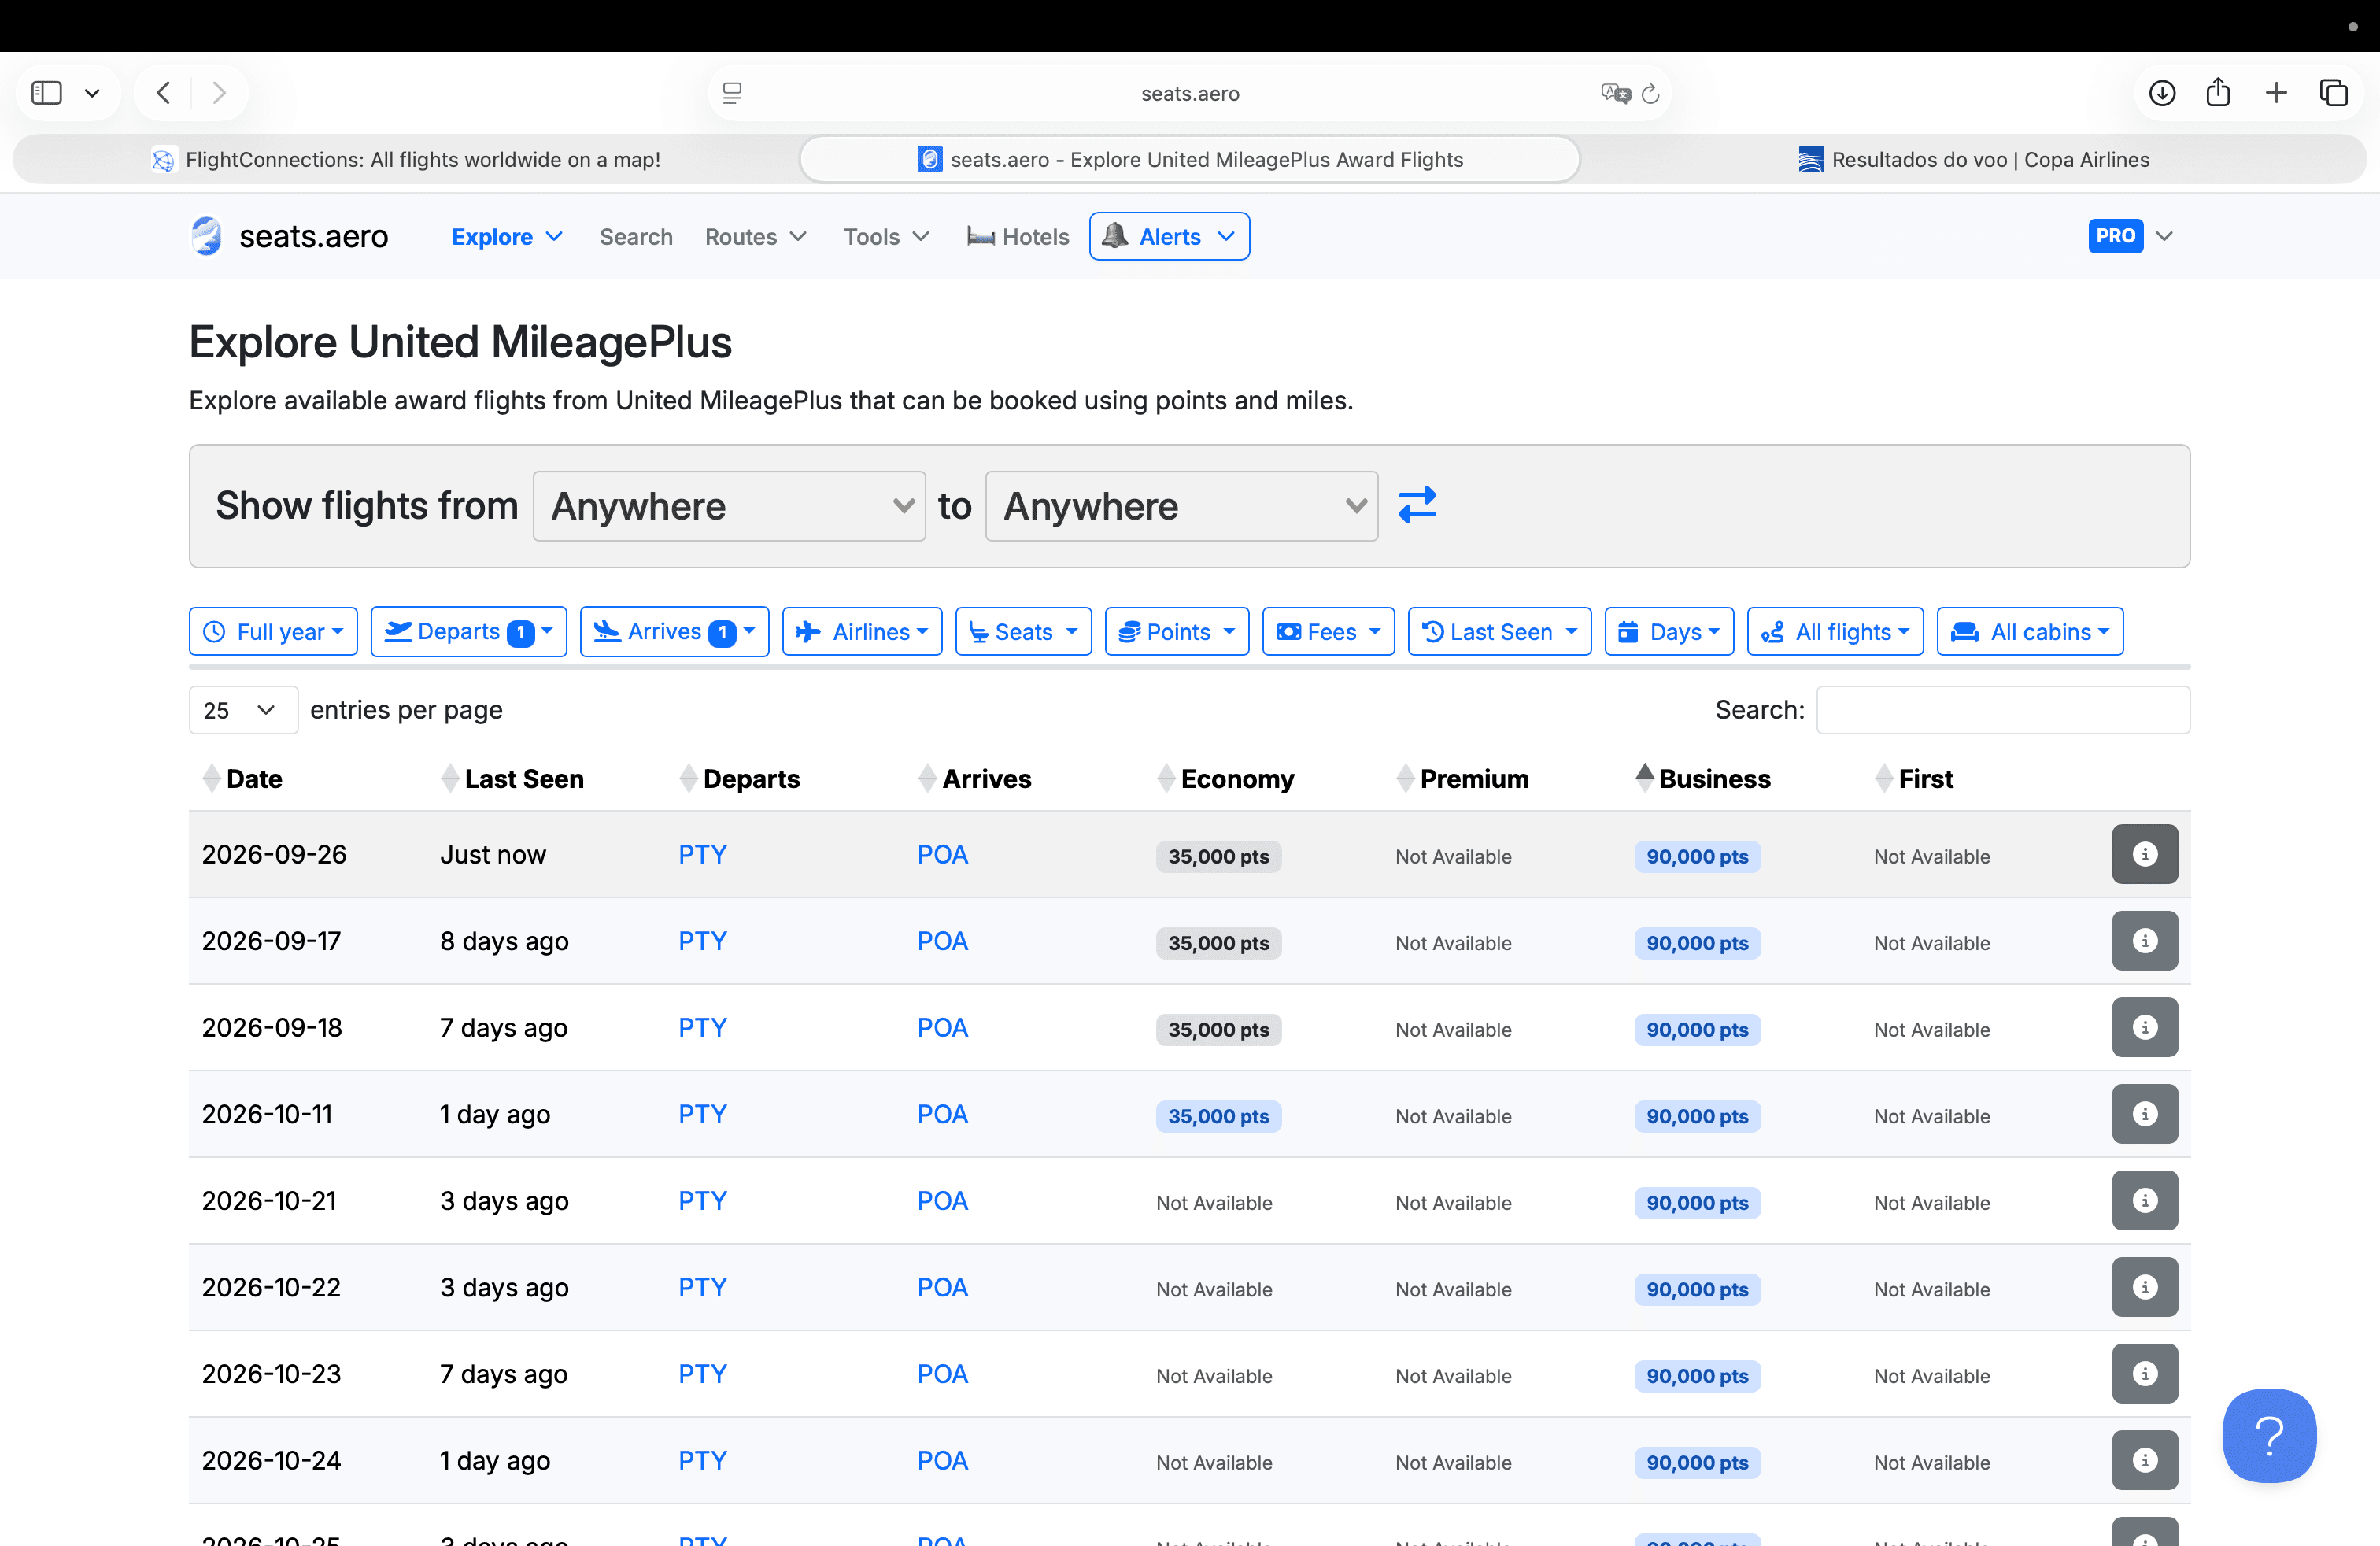
Task: Open info for the 2026-09-18 flight
Action: click(x=2144, y=1027)
